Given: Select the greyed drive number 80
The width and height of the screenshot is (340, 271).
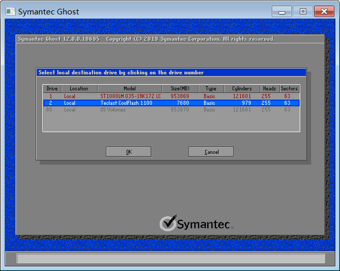Looking at the screenshot, I should 49,109.
